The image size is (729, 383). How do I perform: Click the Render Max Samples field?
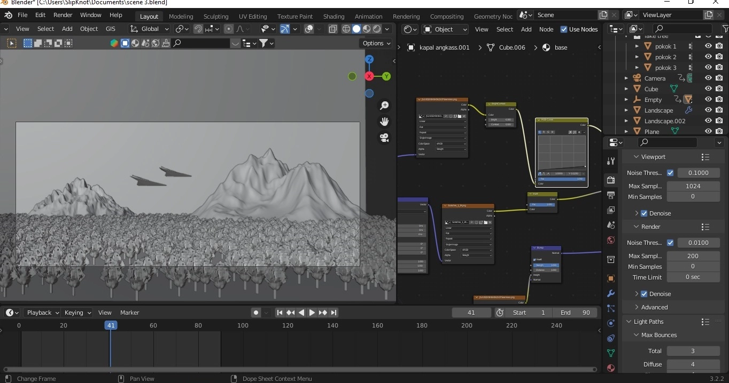pos(693,256)
